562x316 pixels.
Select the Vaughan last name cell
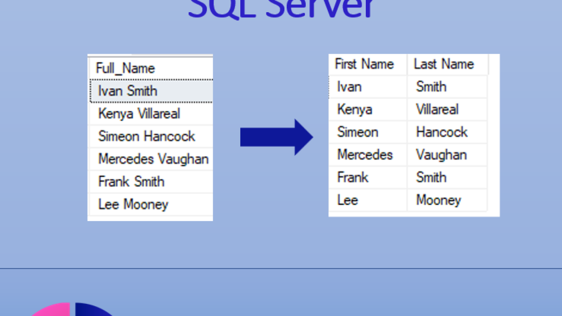(441, 155)
